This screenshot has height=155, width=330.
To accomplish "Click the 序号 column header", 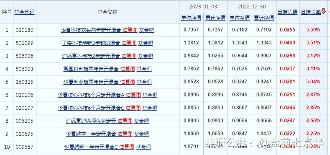I will click(x=7, y=12).
